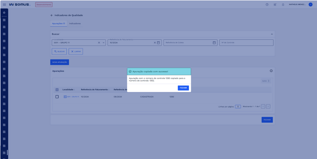Viewport: 317px width, 159px height.
Task: Open calendar for Referência de Faturamento
Action: tap(158, 43)
